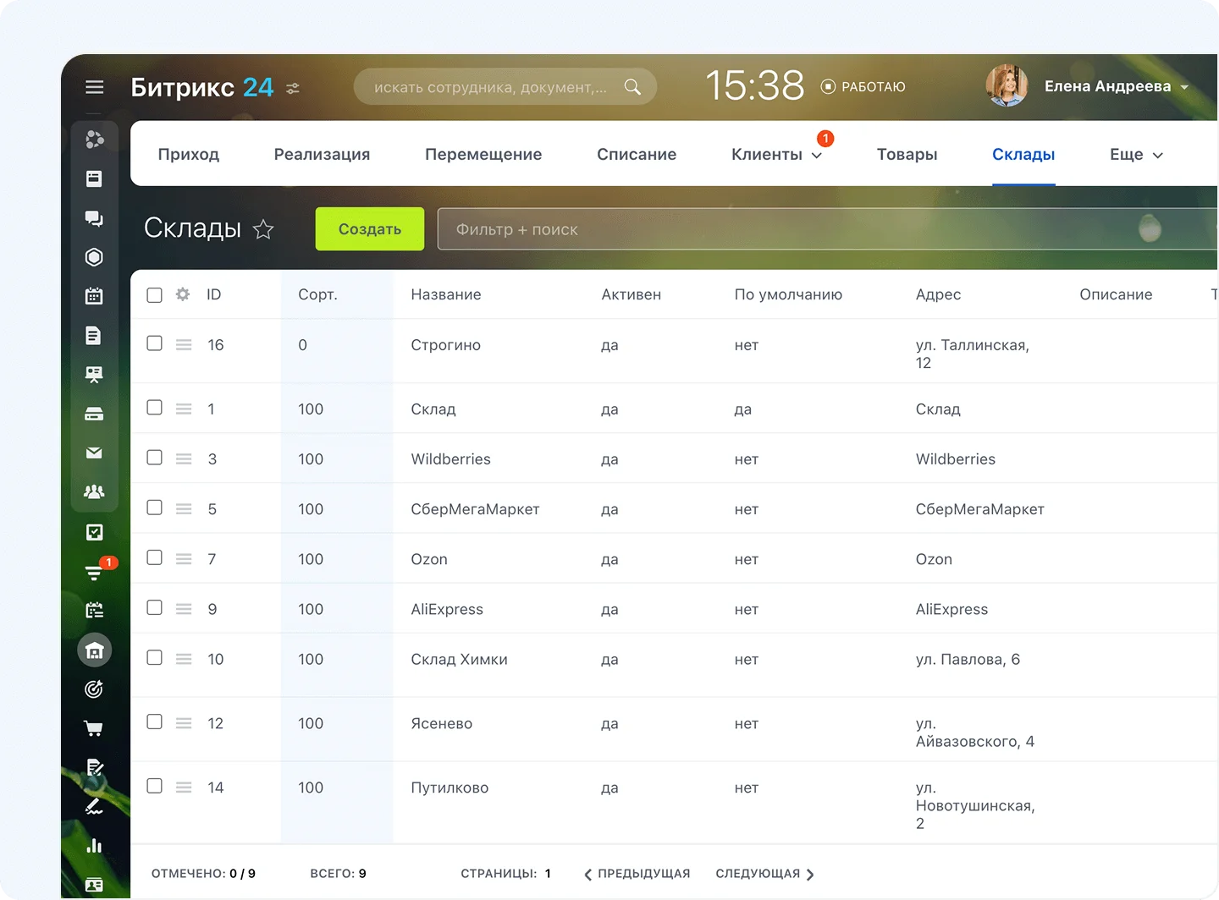This screenshot has width=1219, height=900.
Task: Open the shopping cart sidebar icon
Action: [94, 728]
